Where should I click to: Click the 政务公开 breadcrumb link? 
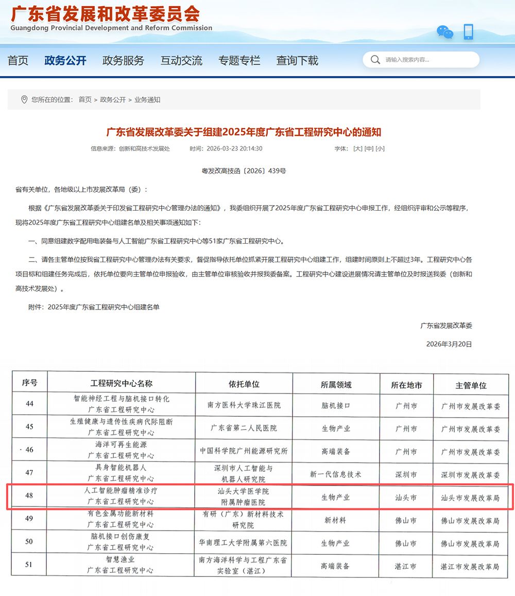pyautogui.click(x=113, y=99)
